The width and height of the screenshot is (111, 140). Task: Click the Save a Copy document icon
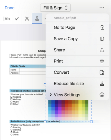tap(102, 39)
